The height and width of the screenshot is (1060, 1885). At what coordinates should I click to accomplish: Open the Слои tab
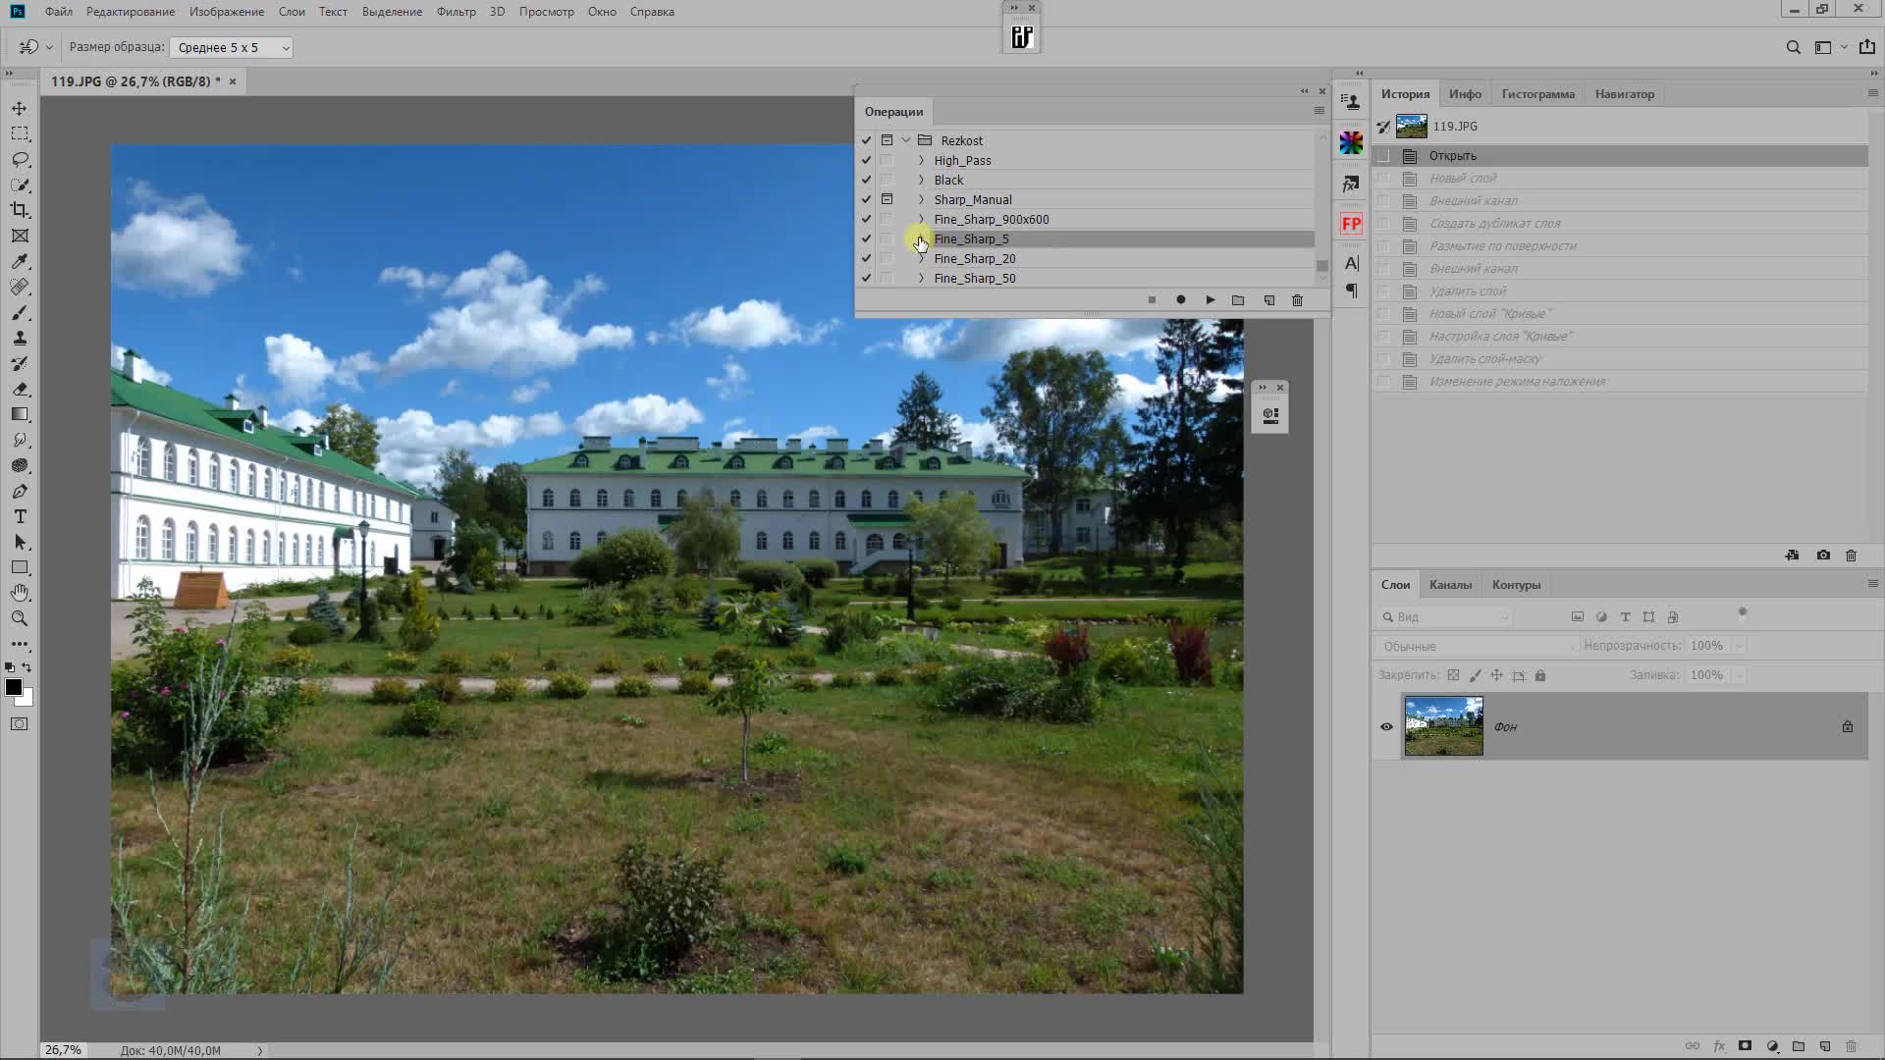coord(1397,585)
